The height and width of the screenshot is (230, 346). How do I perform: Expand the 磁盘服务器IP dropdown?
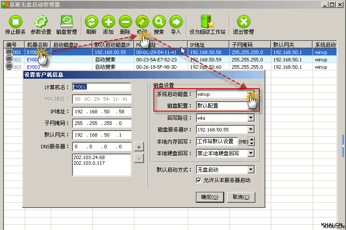(251, 129)
